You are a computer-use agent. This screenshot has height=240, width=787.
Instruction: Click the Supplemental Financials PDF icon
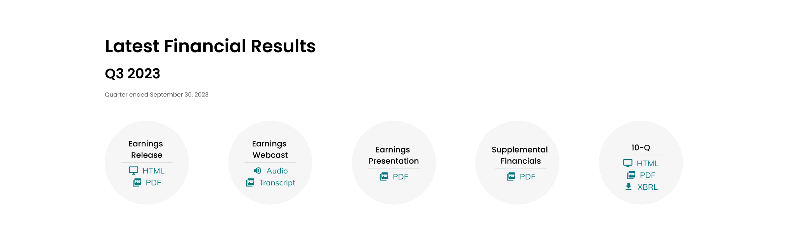511,177
